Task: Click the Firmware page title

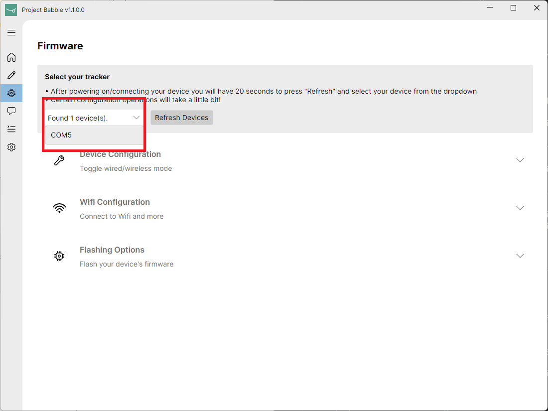Action: pos(60,46)
